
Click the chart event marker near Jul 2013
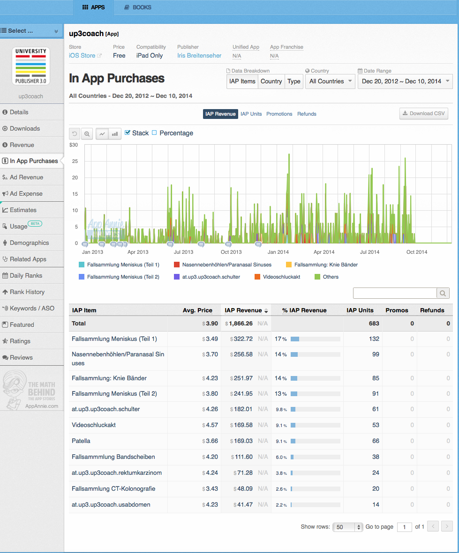(170, 244)
